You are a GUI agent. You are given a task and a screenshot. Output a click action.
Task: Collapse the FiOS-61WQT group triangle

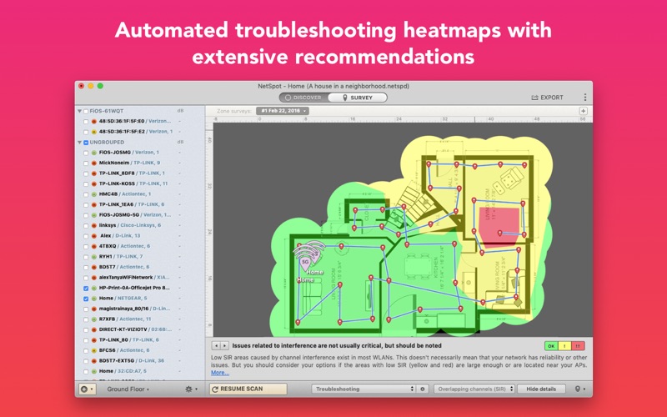[x=79, y=111]
